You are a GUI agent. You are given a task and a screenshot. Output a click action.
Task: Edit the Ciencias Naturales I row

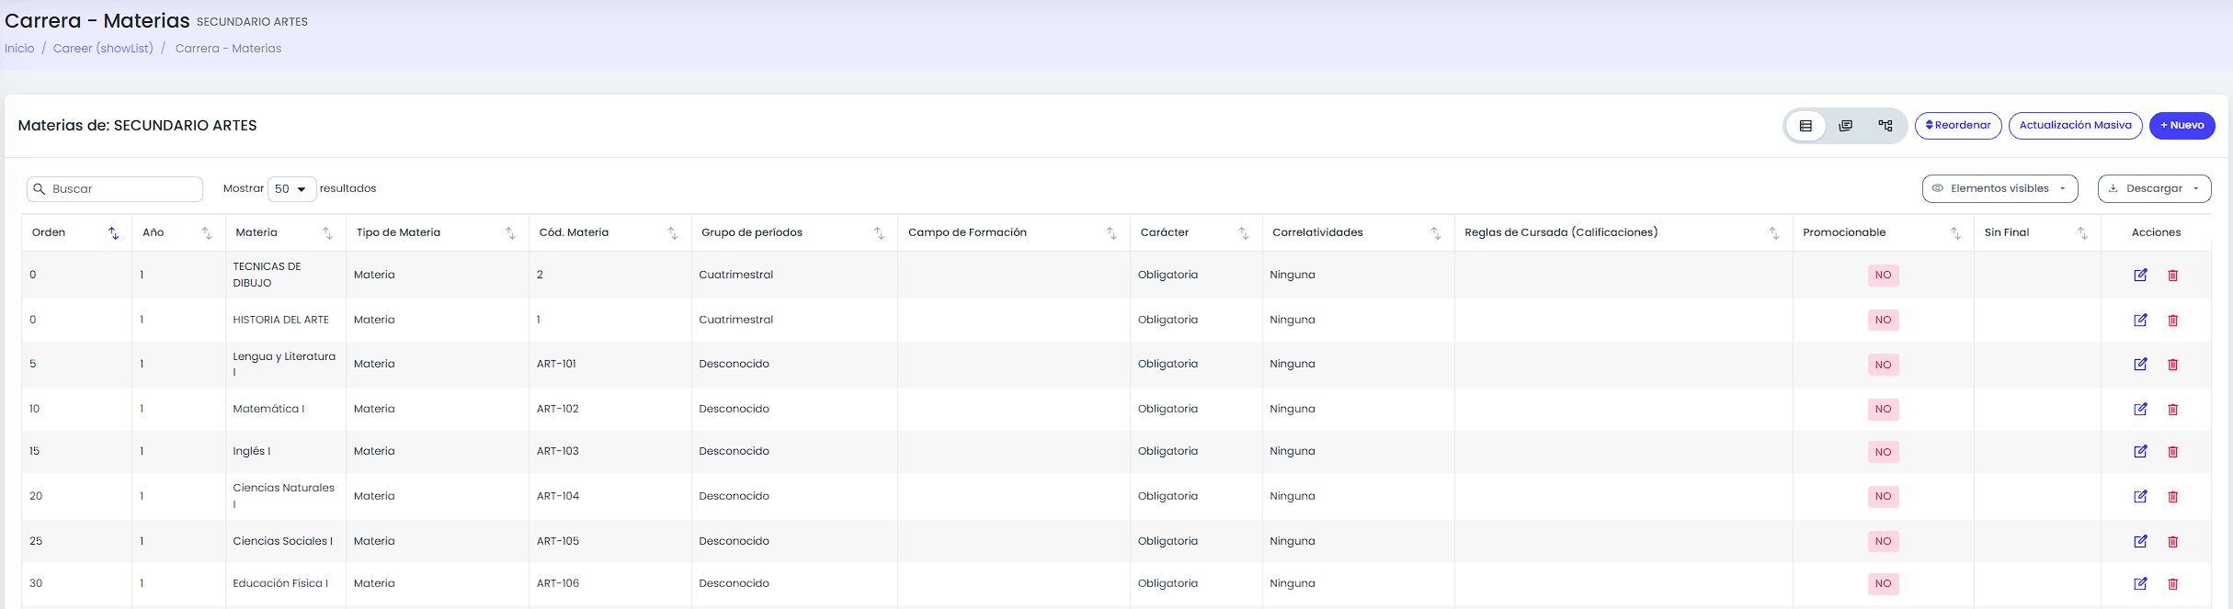point(2140,496)
